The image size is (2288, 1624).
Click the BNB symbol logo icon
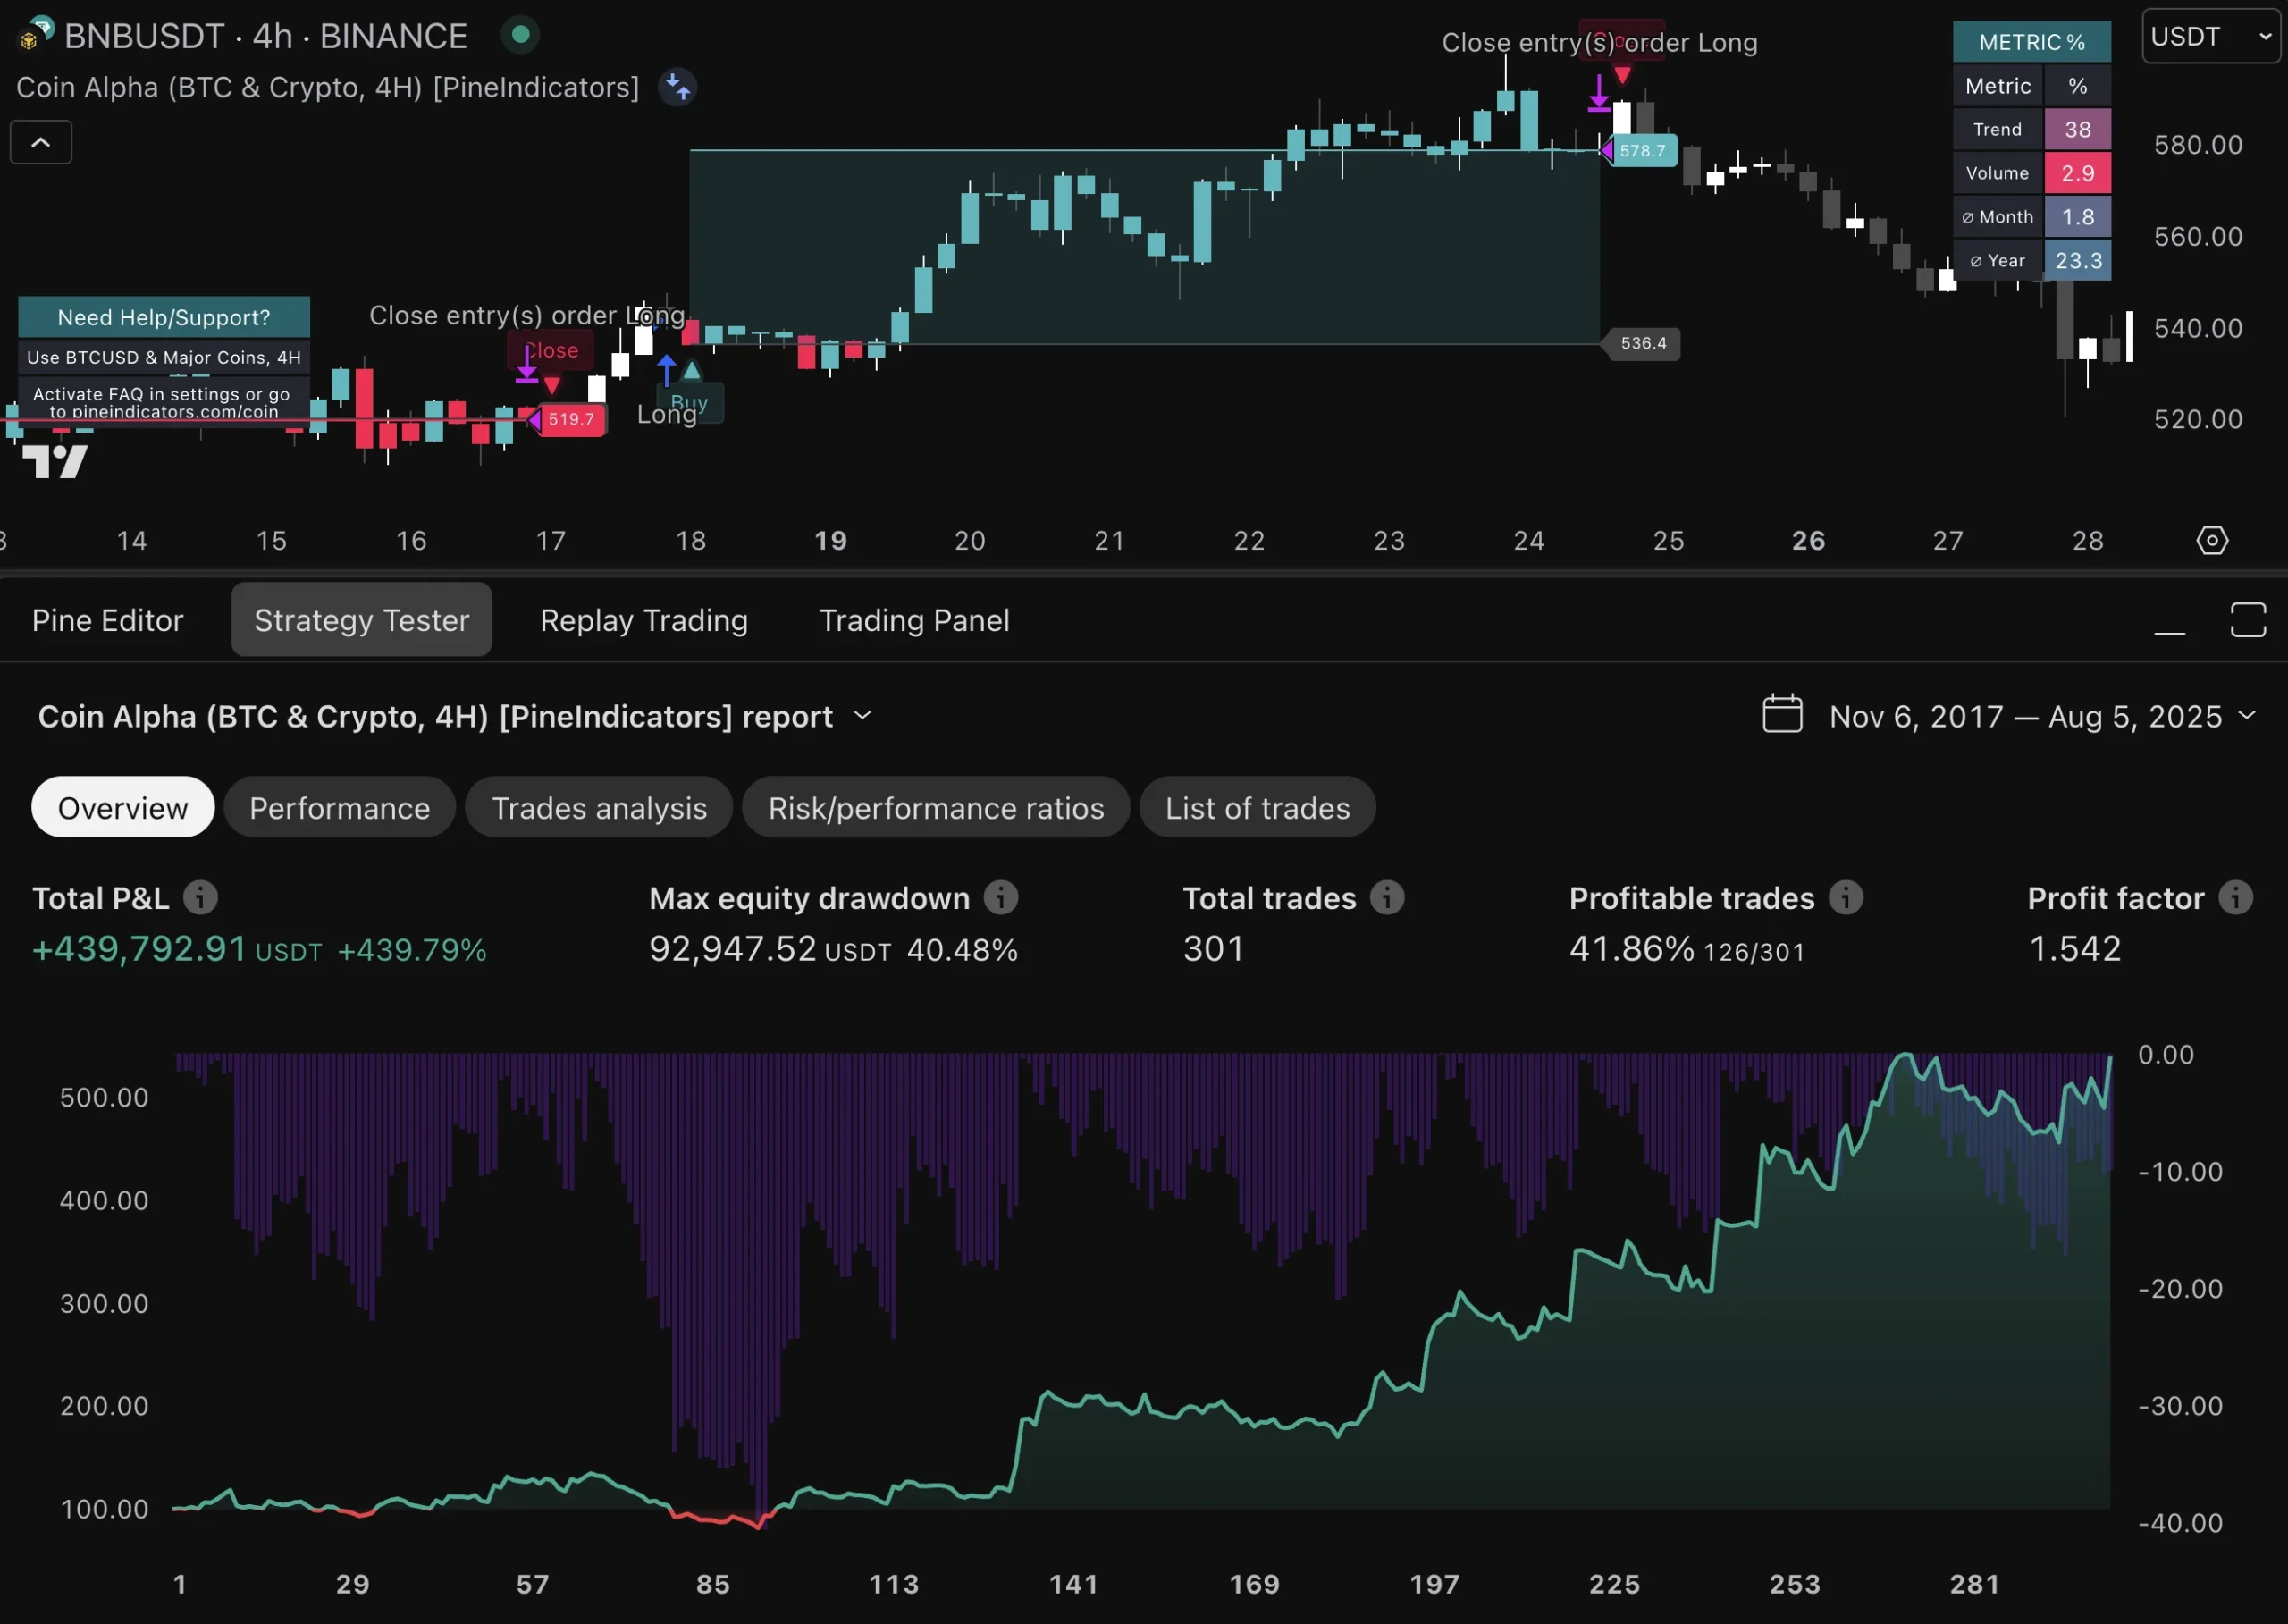(x=36, y=33)
